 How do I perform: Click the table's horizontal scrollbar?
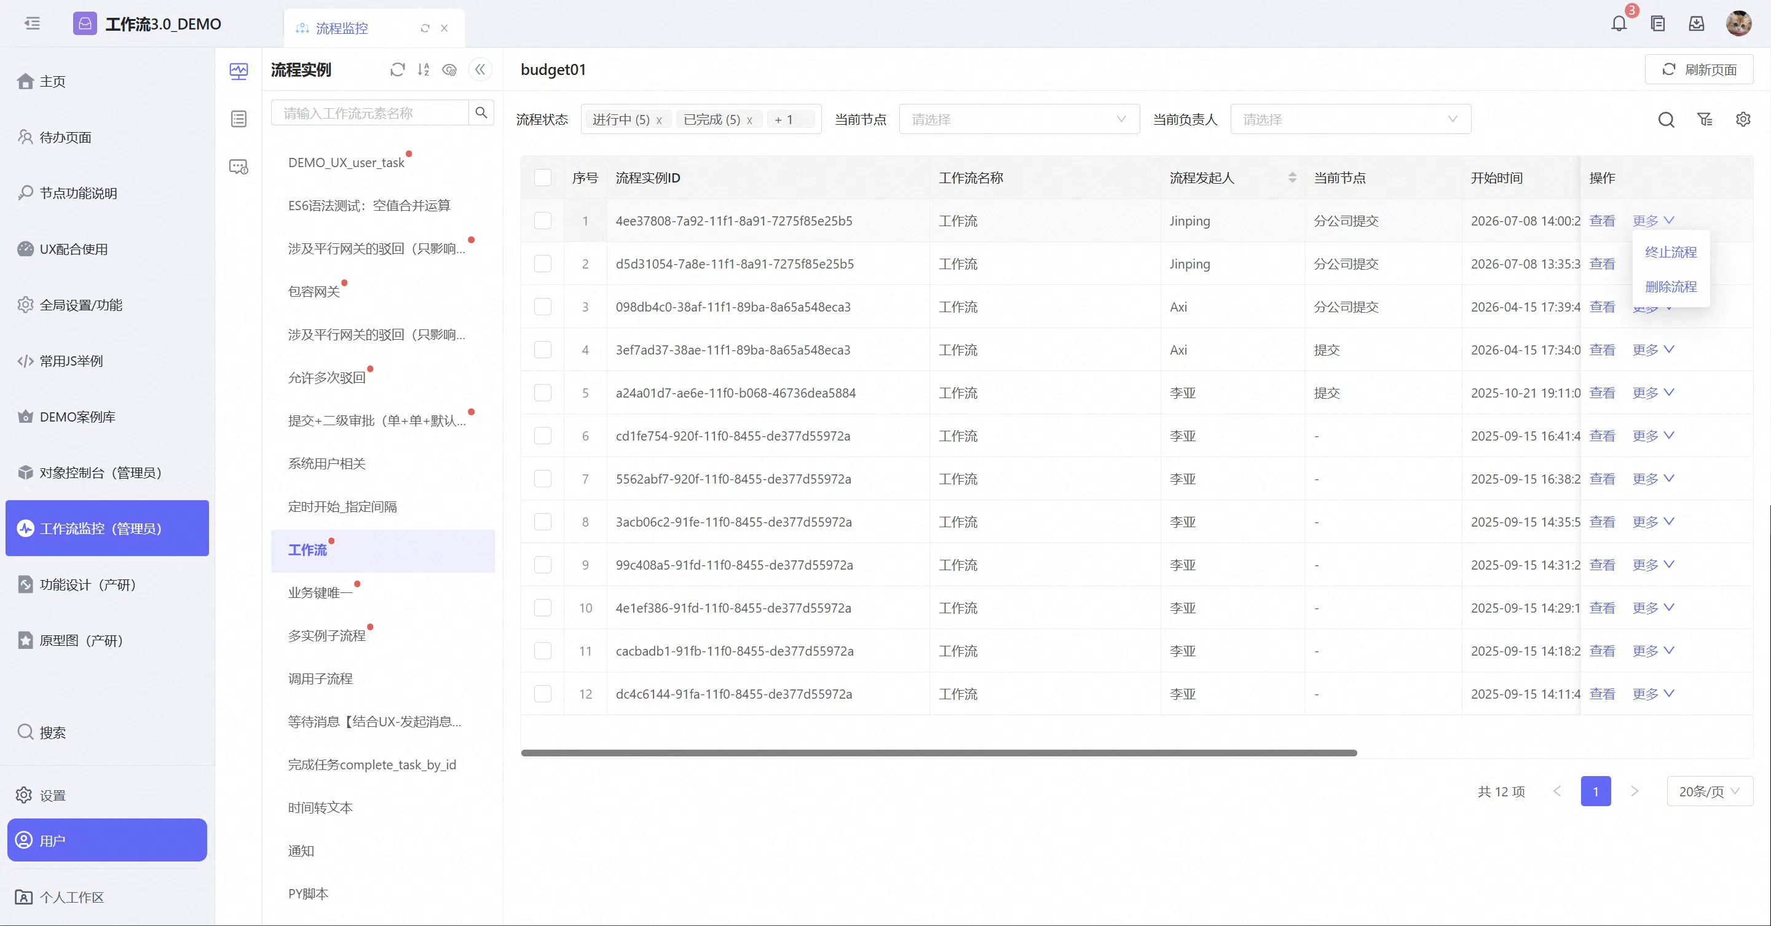[939, 753]
